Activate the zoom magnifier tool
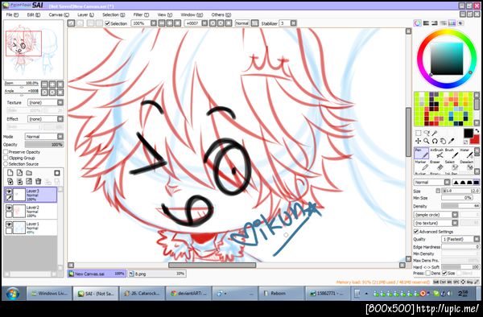 pos(427,141)
